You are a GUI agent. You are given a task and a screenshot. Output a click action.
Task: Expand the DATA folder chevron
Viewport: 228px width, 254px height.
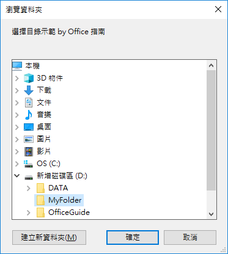[29, 188]
